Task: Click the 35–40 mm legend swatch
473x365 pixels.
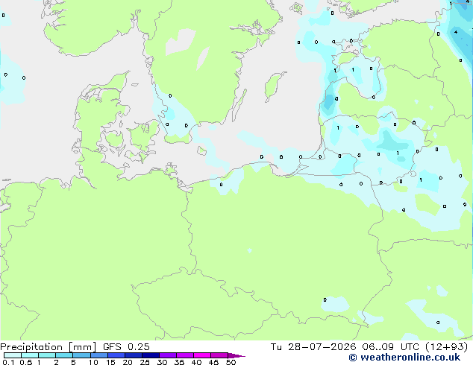Action: click(x=185, y=355)
